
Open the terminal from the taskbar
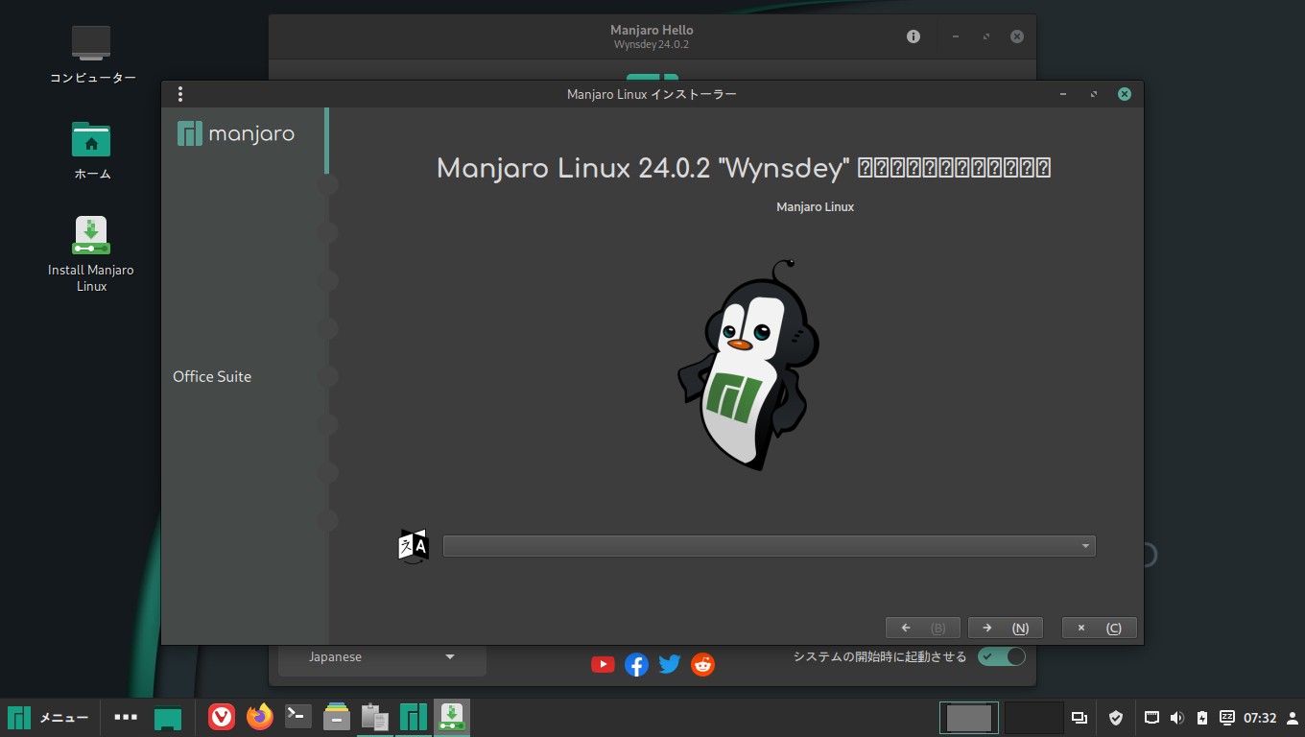point(298,717)
